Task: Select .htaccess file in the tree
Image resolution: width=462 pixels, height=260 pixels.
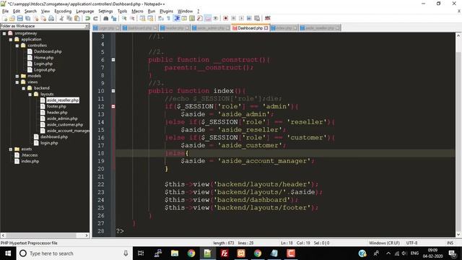Action: (x=30, y=155)
